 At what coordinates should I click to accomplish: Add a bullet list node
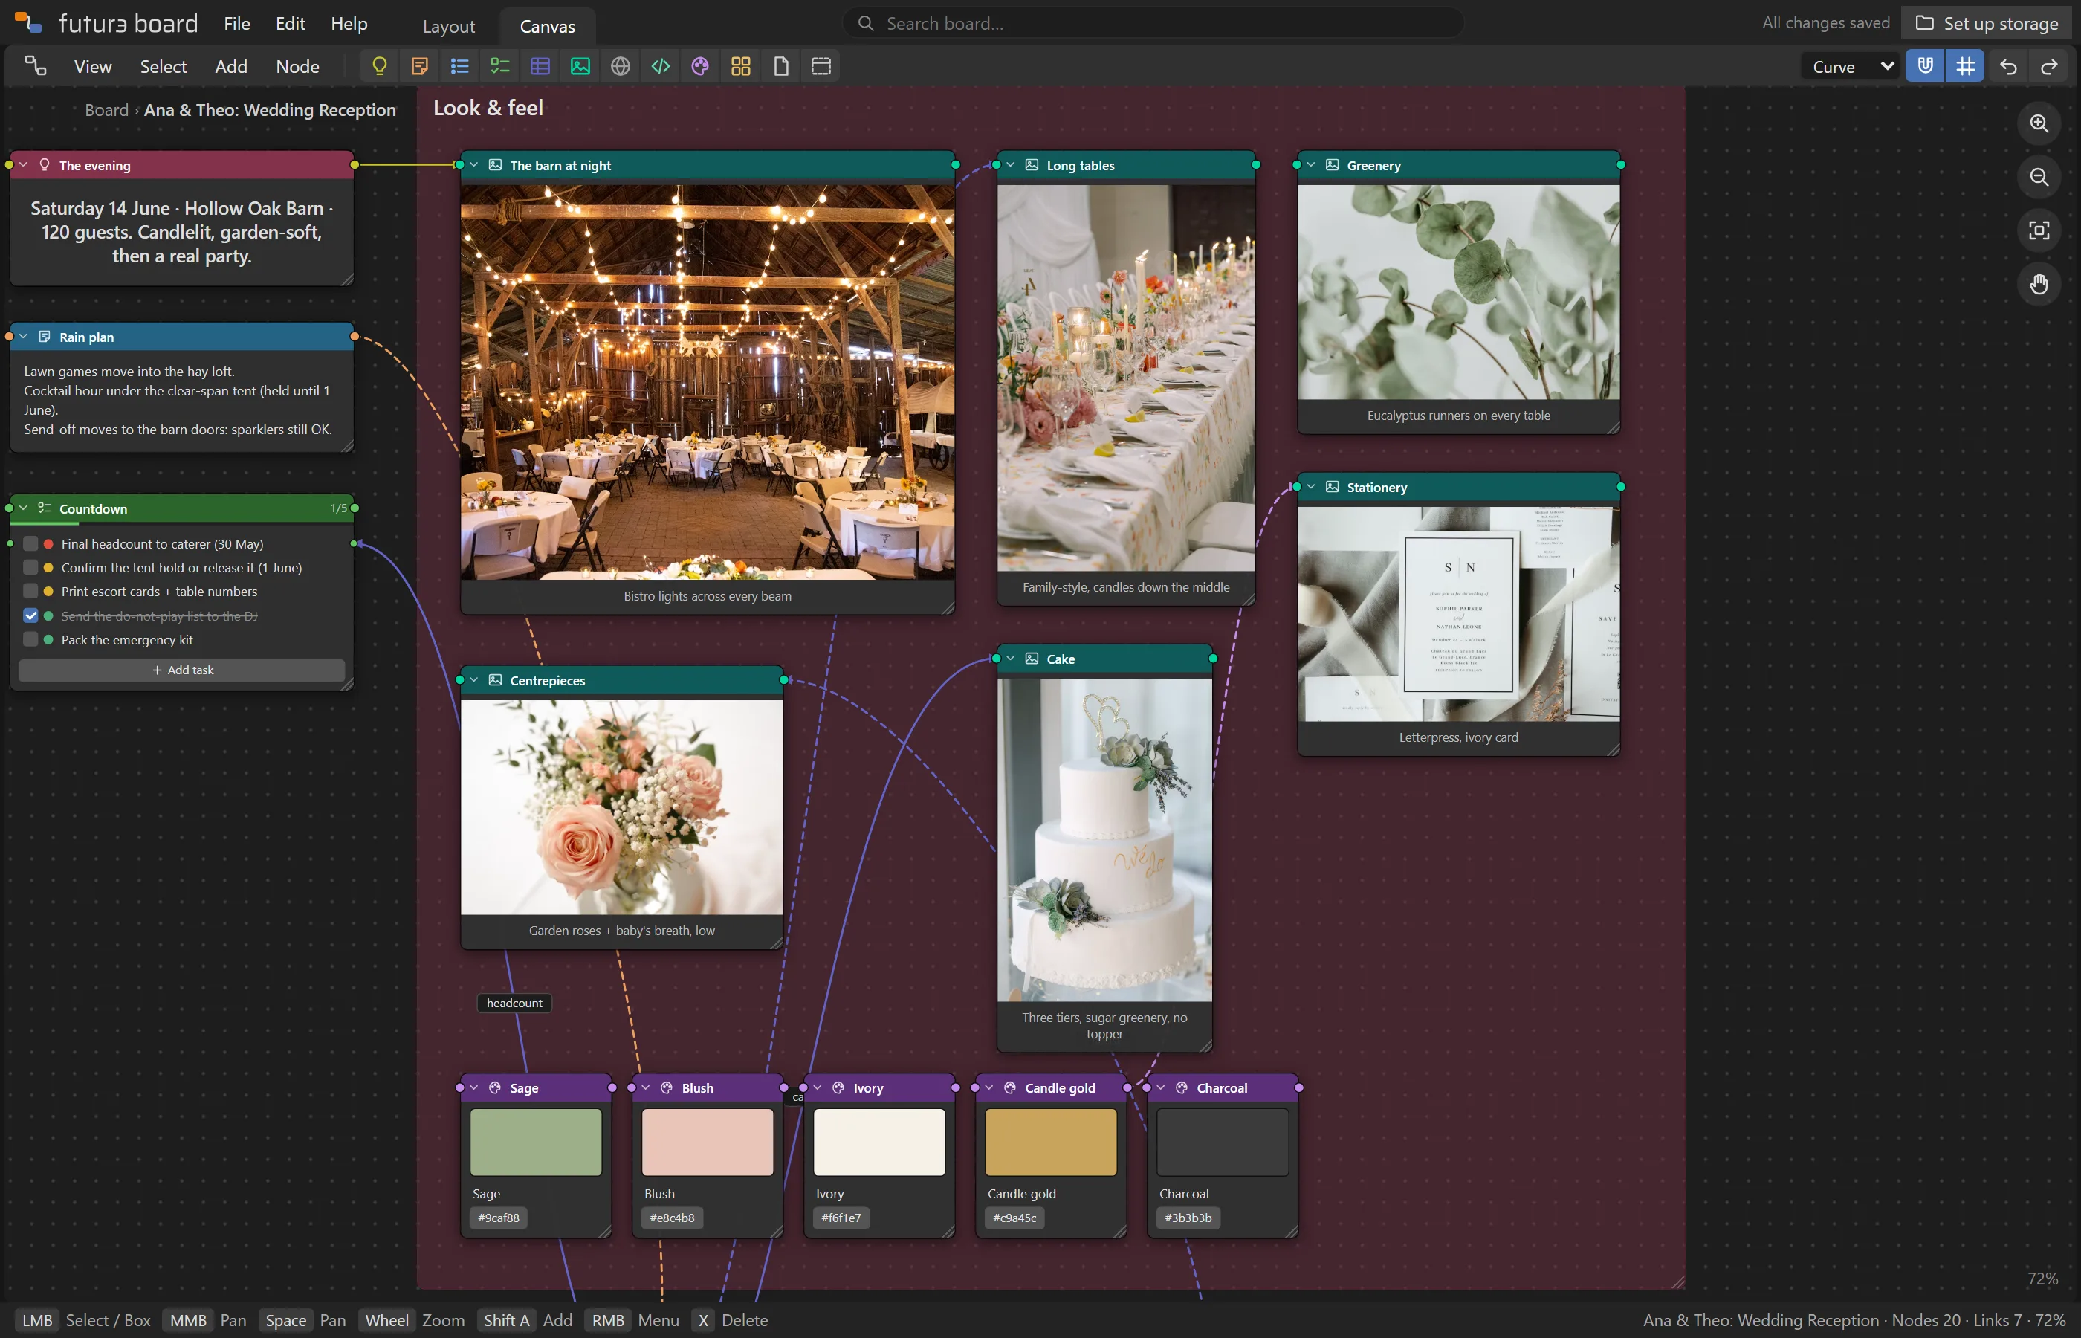[x=459, y=66]
